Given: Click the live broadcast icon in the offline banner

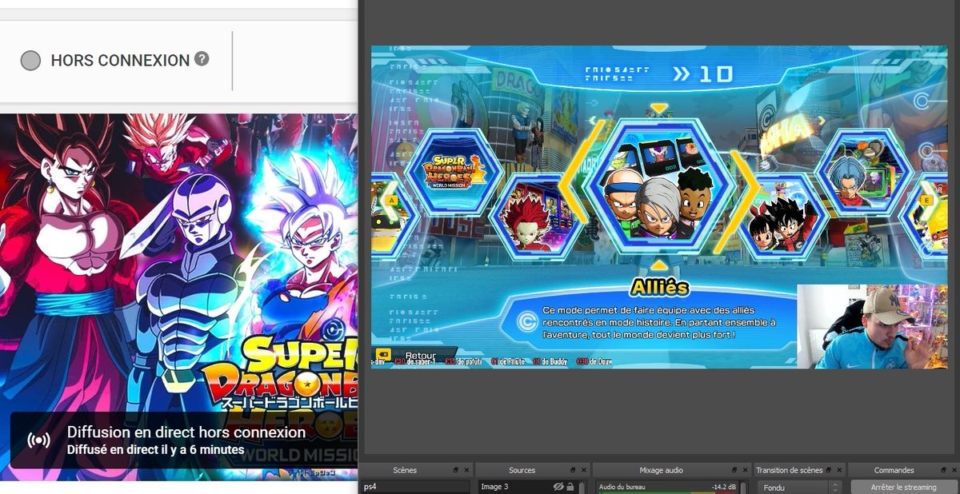Looking at the screenshot, I should pos(38,440).
